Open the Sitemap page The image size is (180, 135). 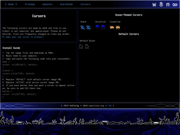[30, 4]
